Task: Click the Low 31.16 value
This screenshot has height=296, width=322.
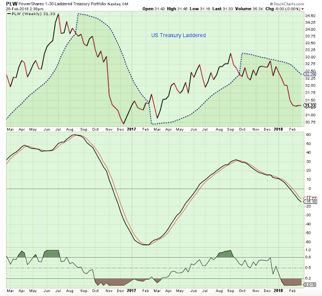Action: (x=199, y=9)
